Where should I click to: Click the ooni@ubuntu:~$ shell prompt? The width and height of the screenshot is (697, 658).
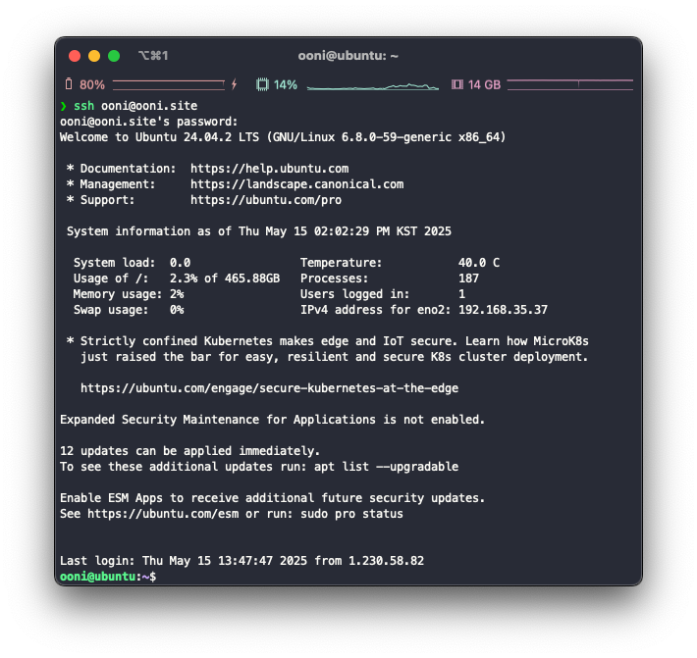[x=108, y=577]
